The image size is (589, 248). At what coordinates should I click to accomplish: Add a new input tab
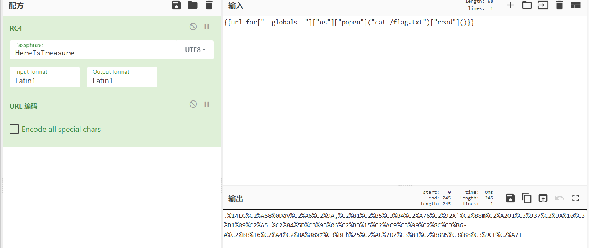coord(510,5)
